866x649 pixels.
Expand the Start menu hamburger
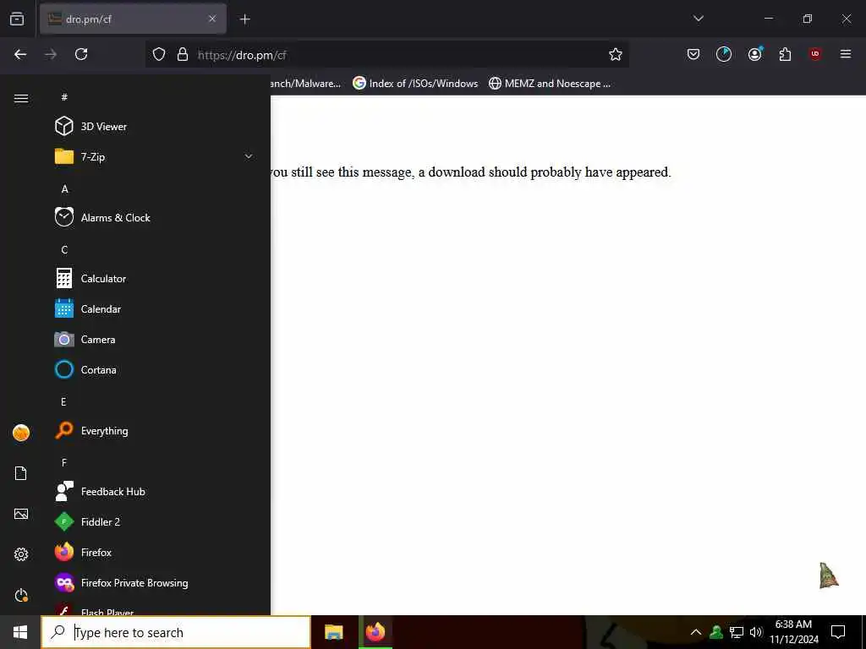tap(21, 98)
